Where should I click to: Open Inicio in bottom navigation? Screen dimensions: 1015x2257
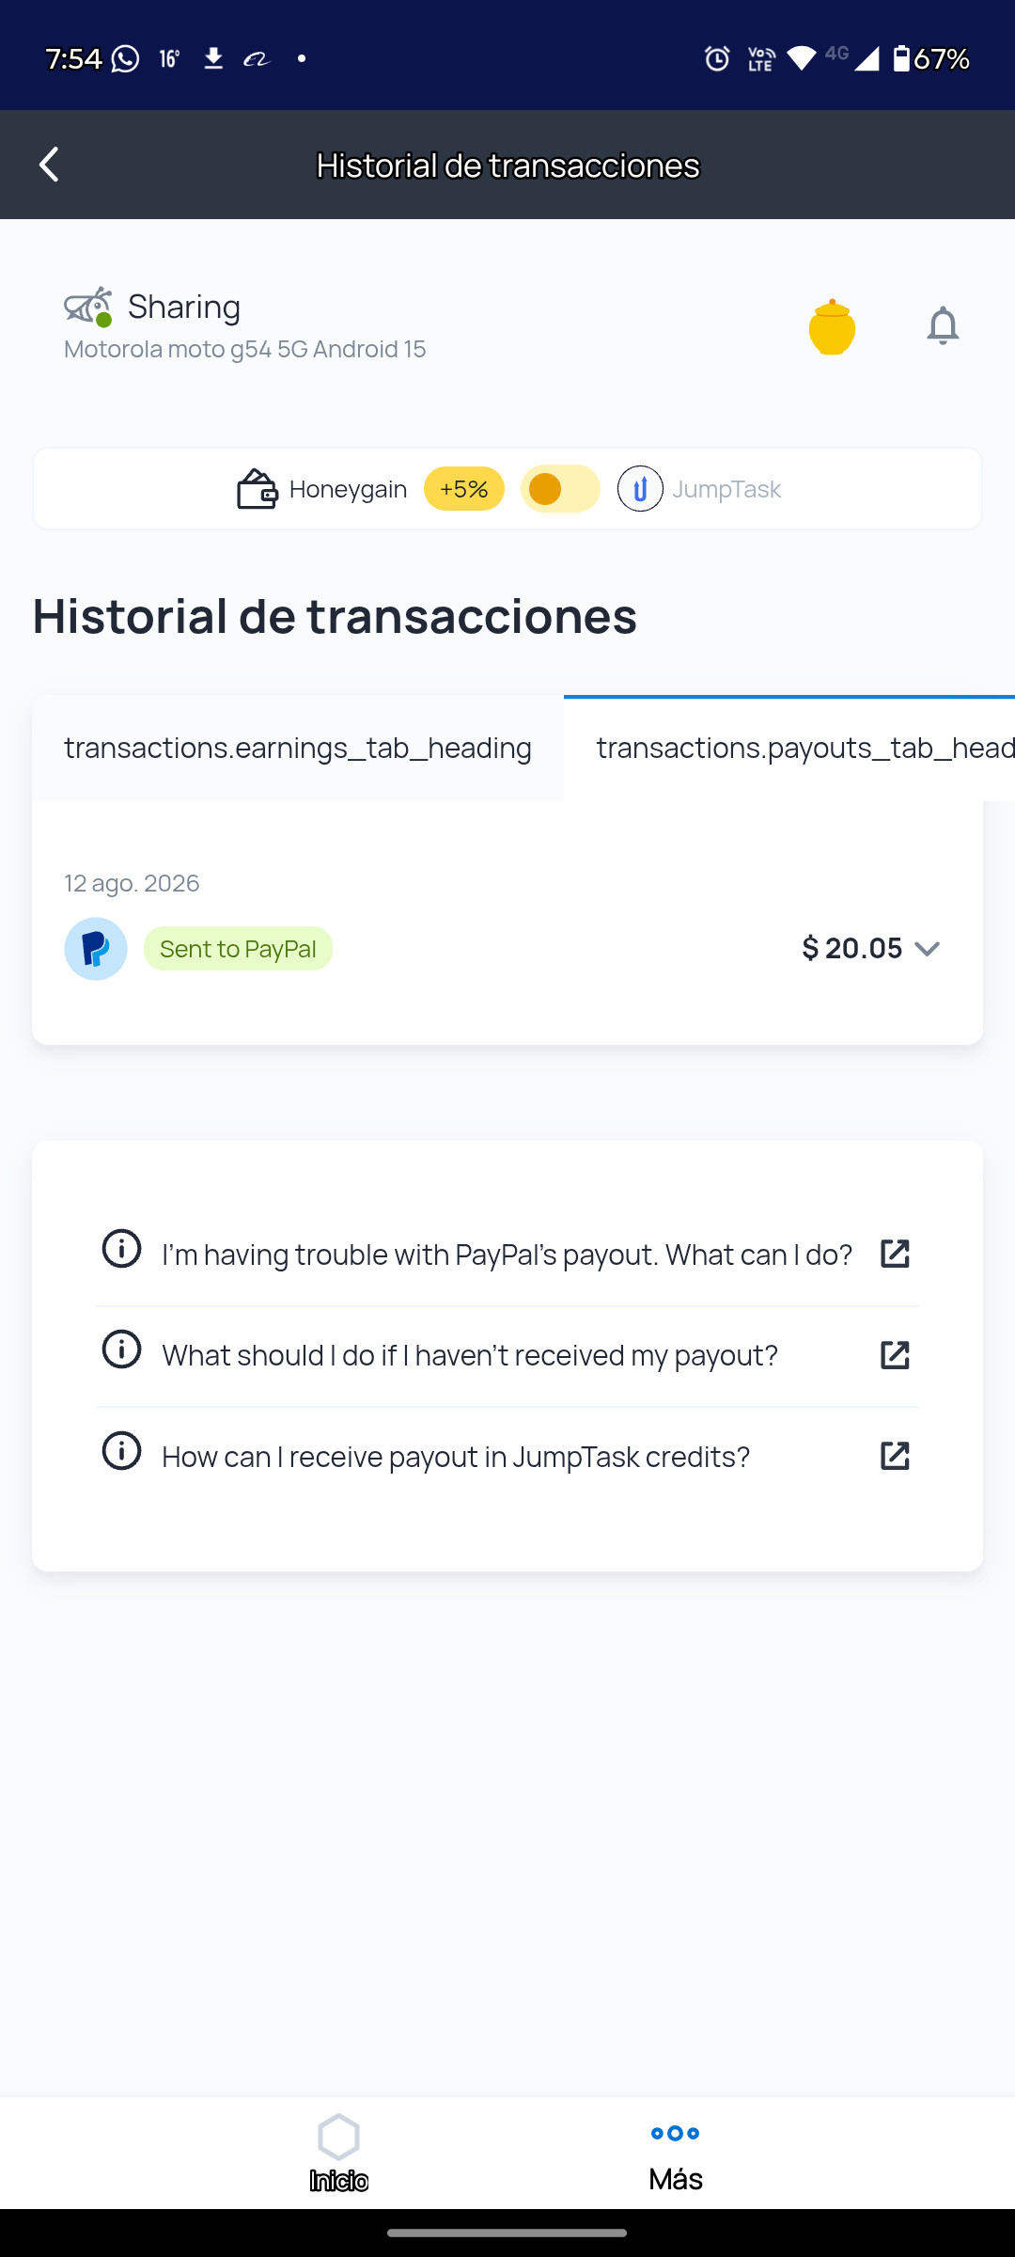click(338, 2154)
